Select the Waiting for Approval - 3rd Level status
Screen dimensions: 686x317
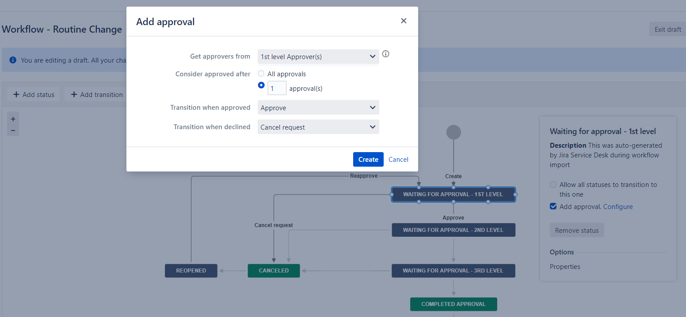(453, 270)
